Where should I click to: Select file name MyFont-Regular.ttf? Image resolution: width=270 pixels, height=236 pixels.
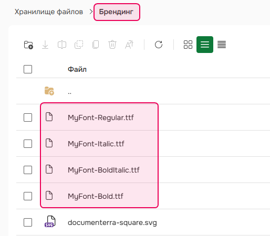coord(101,117)
